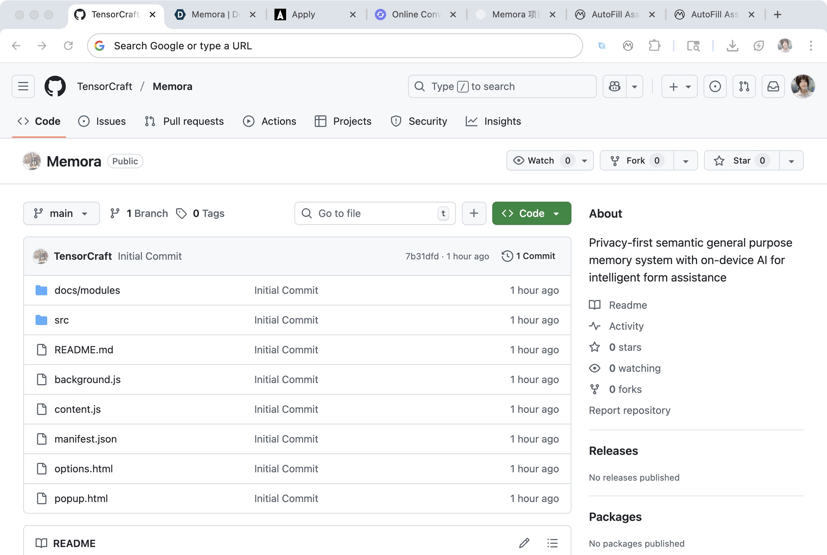Expand the main branch dropdown

[61, 213]
